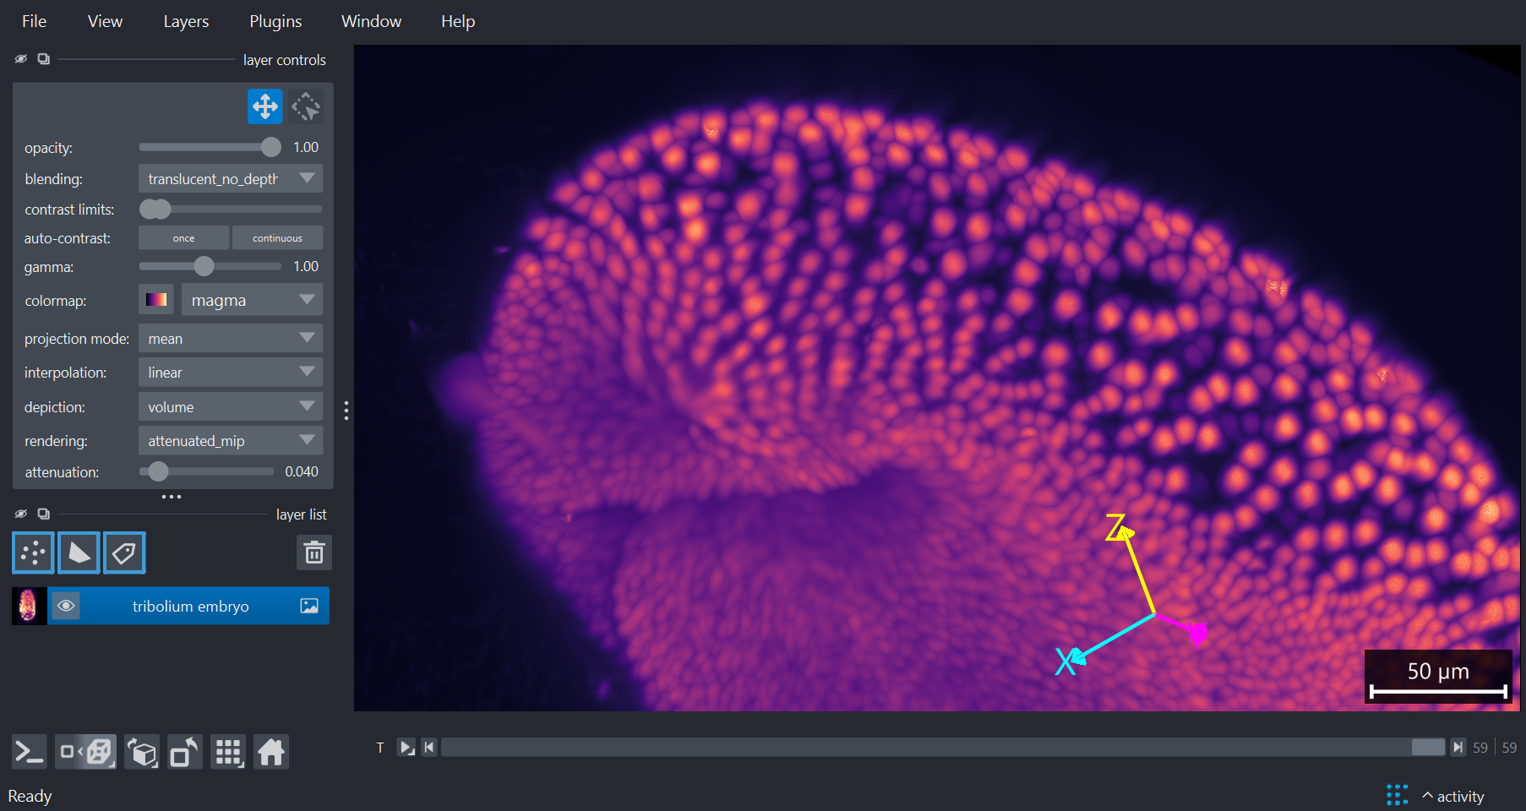Toggle grid mode
Image resolution: width=1526 pixels, height=811 pixels.
pos(228,752)
